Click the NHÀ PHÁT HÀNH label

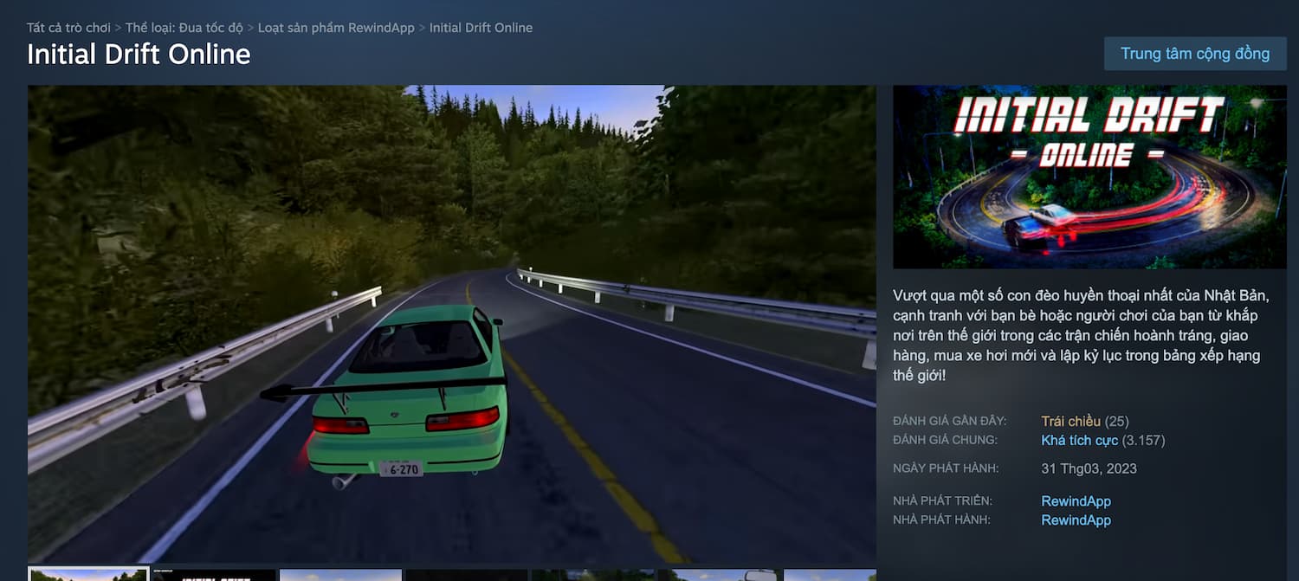coord(941,520)
